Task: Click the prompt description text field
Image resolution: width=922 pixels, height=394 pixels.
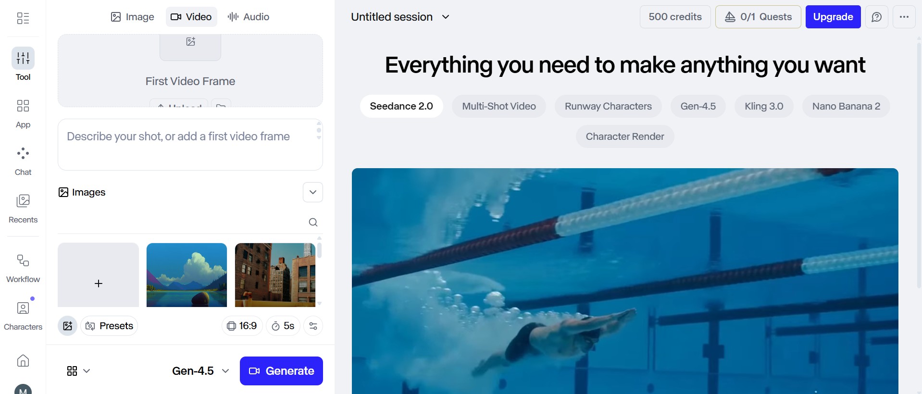Action: [x=190, y=145]
